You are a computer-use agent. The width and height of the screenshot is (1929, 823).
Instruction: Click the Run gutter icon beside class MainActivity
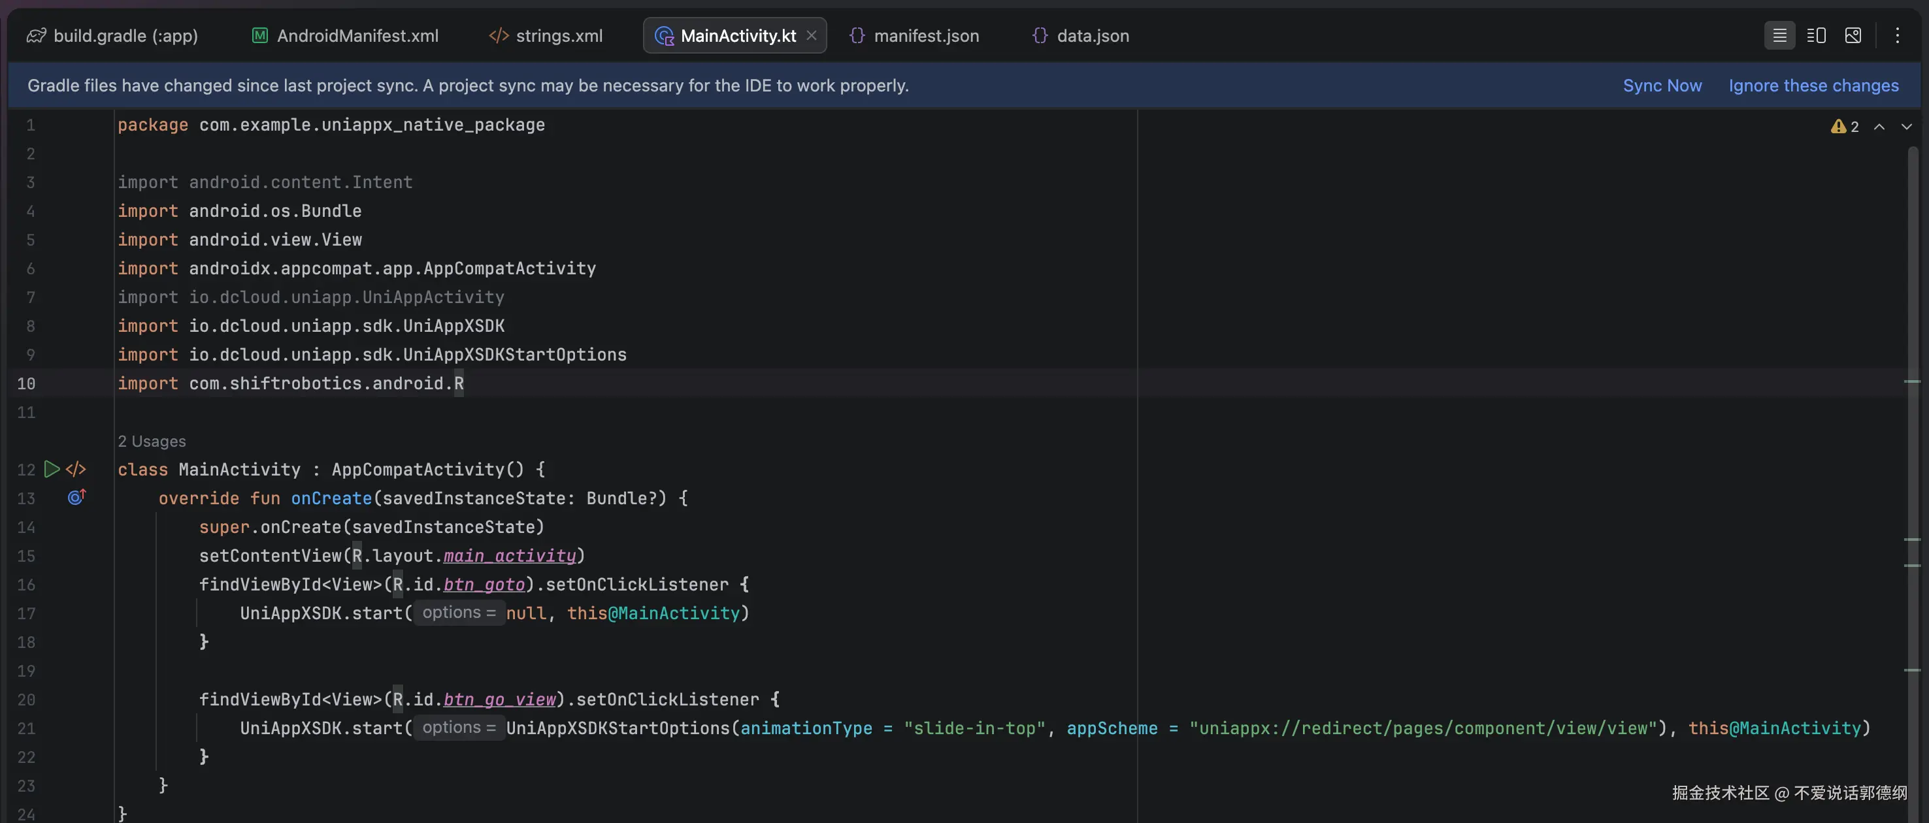click(x=52, y=469)
